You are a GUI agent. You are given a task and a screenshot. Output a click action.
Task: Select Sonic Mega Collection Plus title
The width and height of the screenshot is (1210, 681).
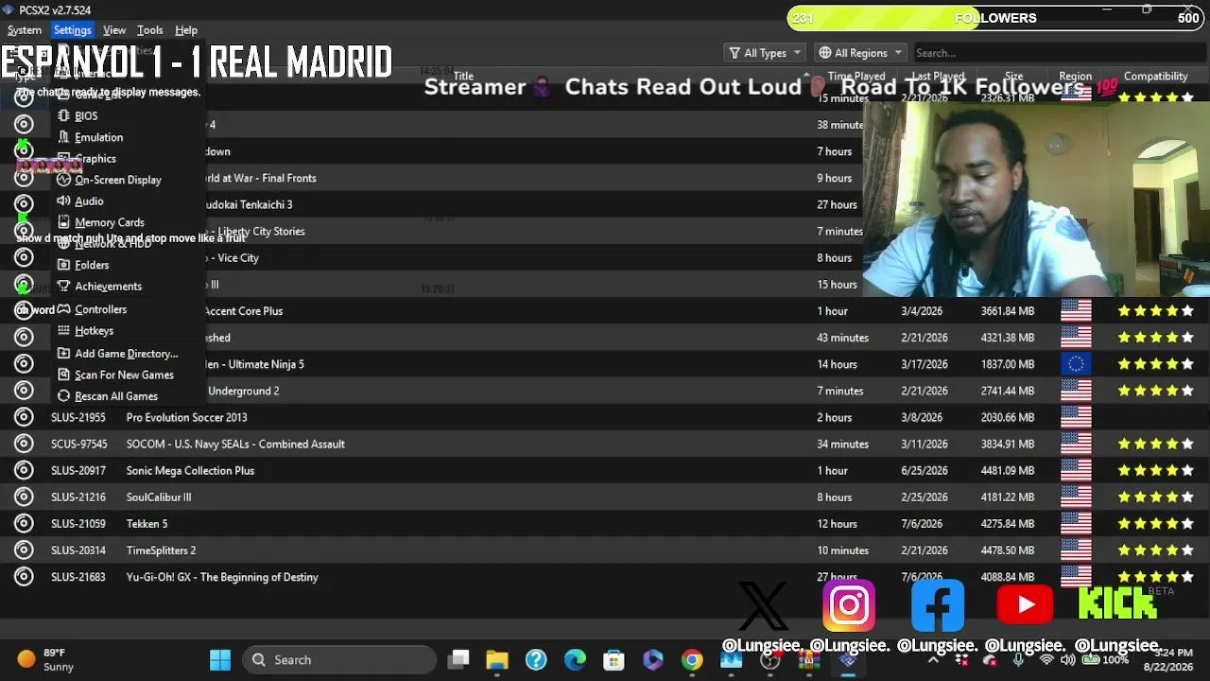pyautogui.click(x=190, y=471)
